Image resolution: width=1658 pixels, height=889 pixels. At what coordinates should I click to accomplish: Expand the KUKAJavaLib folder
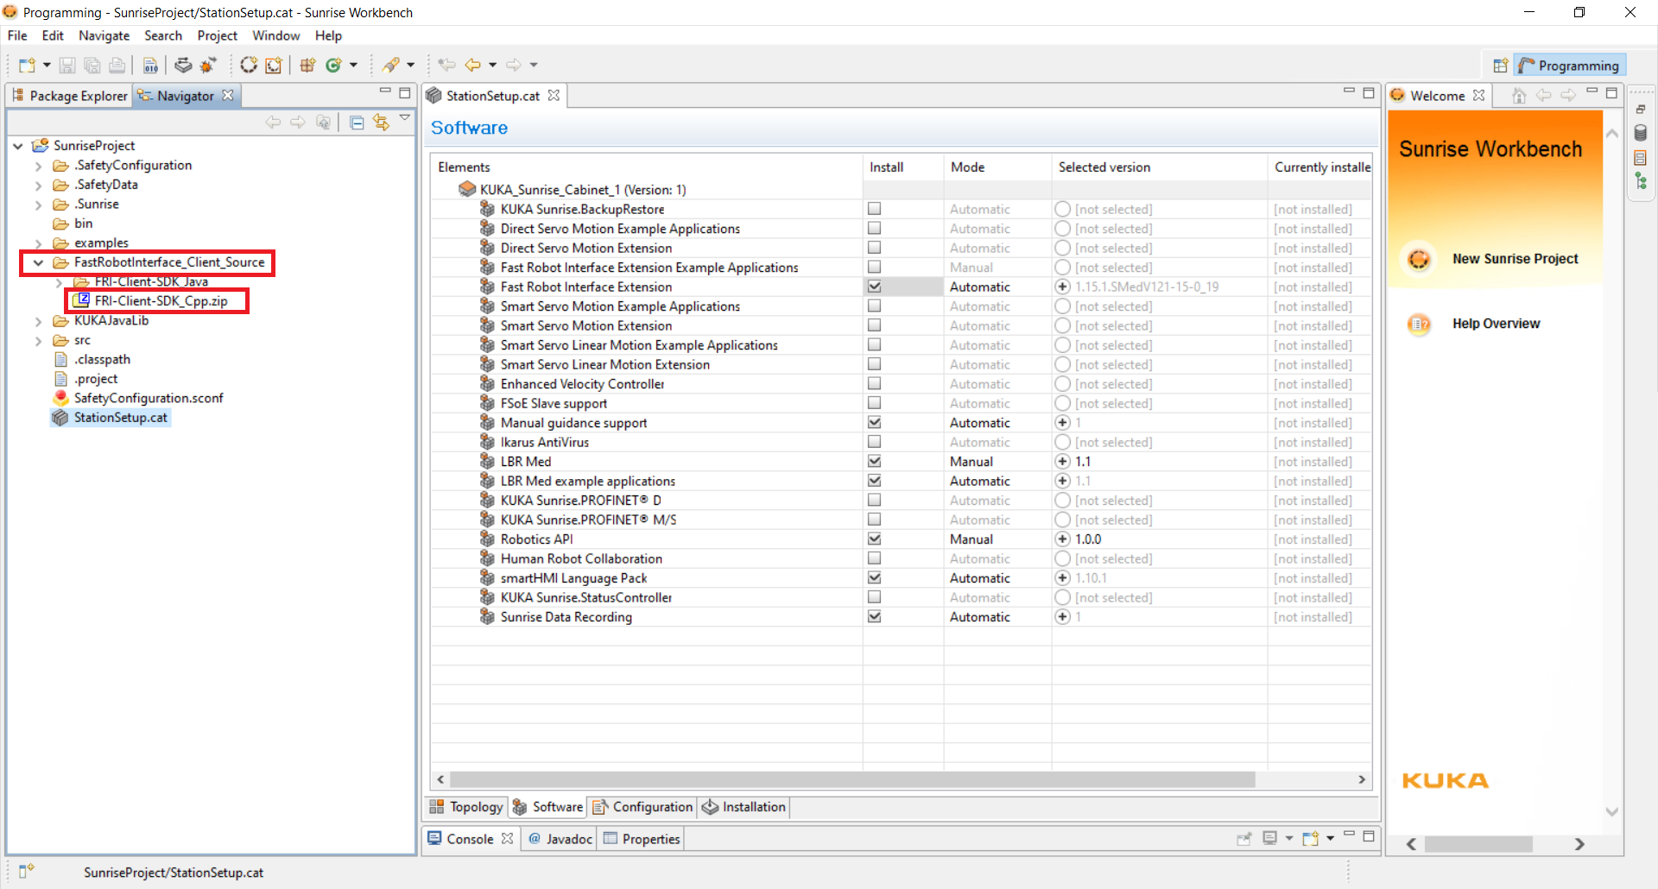click(38, 321)
